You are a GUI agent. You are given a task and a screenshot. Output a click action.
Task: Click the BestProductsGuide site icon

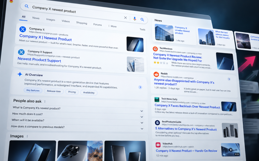[157, 123]
